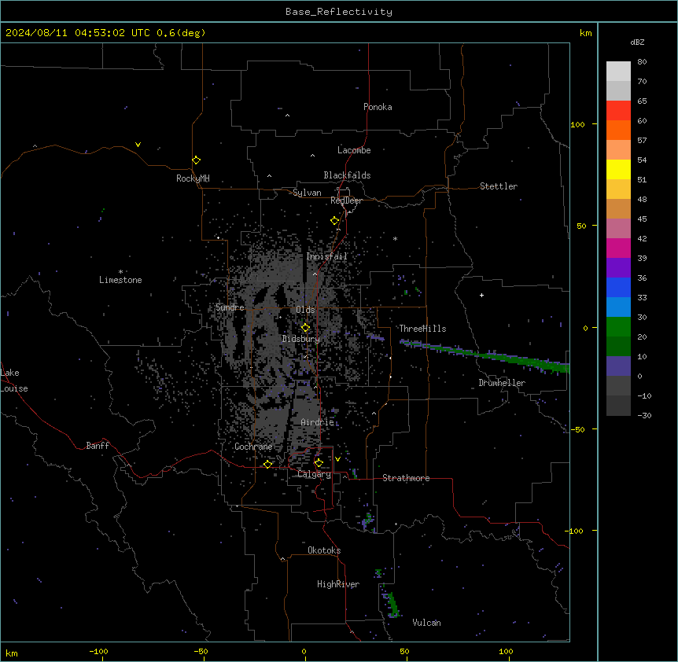
Task: Click the Lake Louise label
Action: point(14,381)
